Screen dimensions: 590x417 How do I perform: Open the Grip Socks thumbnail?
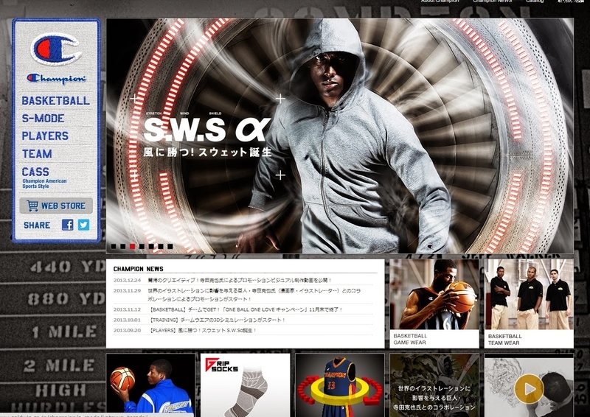click(x=246, y=385)
